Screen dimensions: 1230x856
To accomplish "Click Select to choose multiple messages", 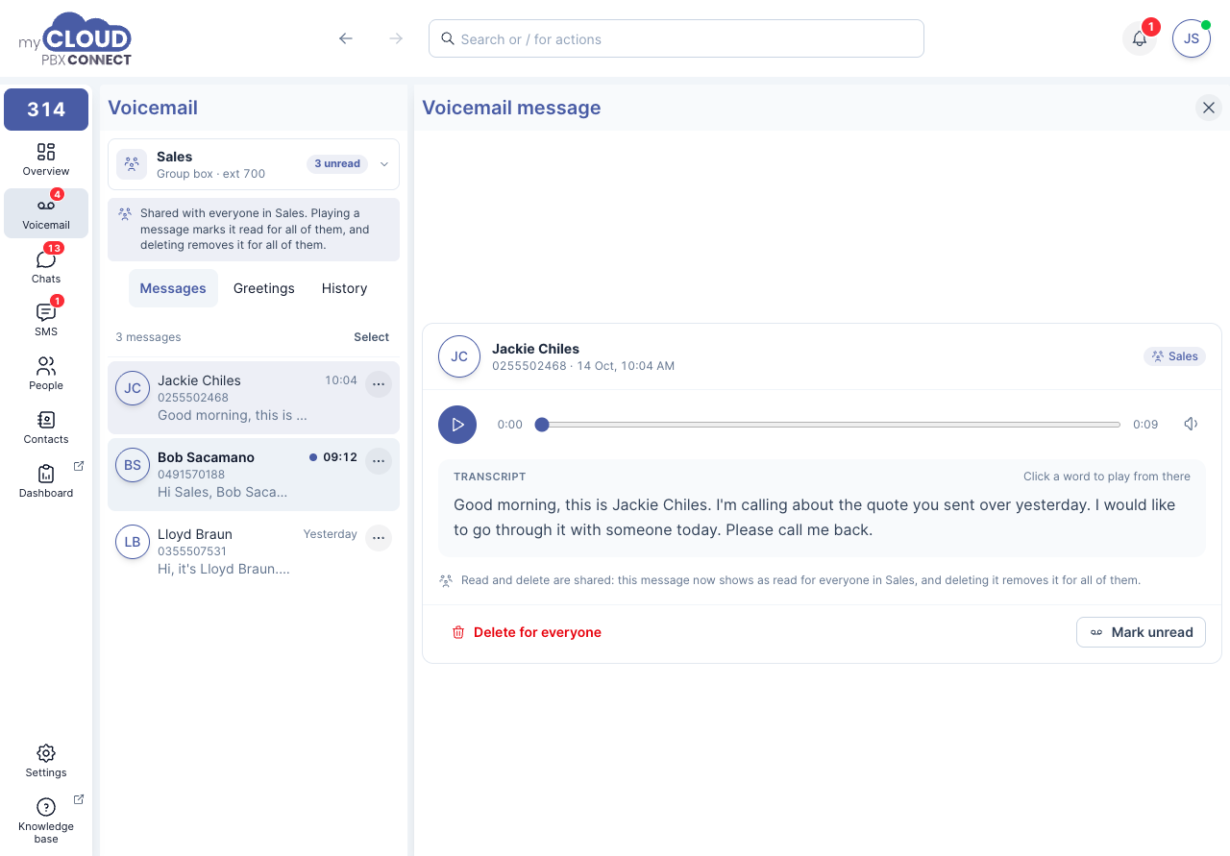I will (371, 337).
